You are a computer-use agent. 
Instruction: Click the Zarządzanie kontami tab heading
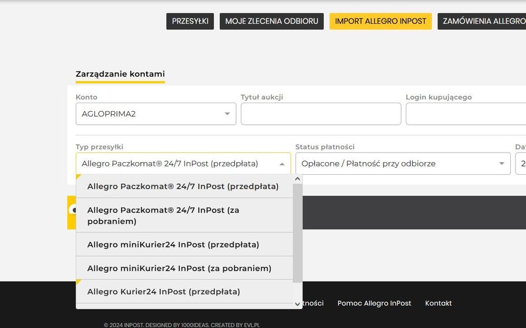(120, 74)
